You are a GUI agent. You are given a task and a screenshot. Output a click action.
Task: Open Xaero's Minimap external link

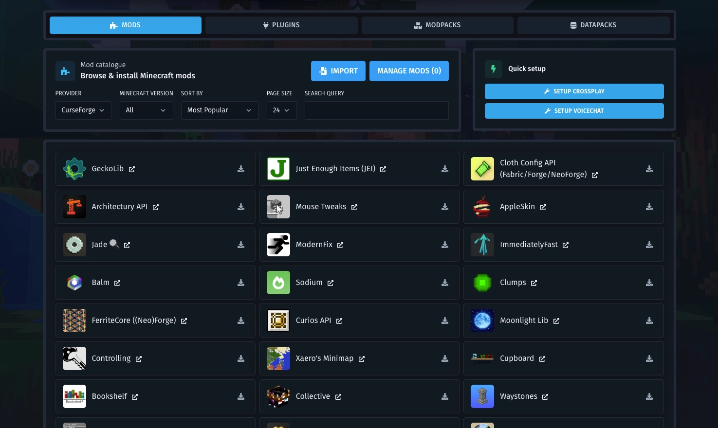pos(362,359)
